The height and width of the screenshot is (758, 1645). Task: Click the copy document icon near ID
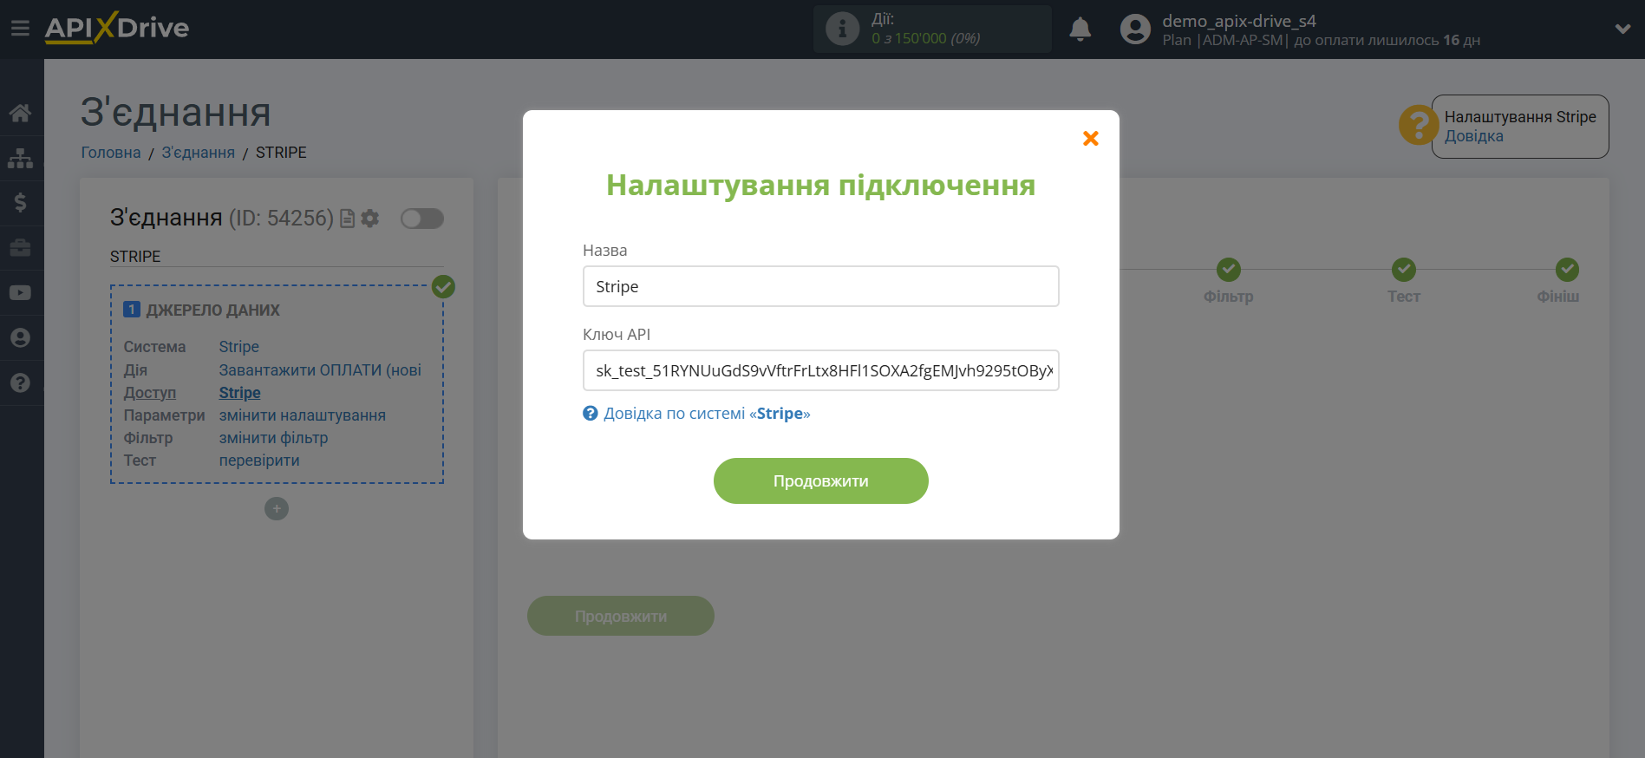[348, 219]
